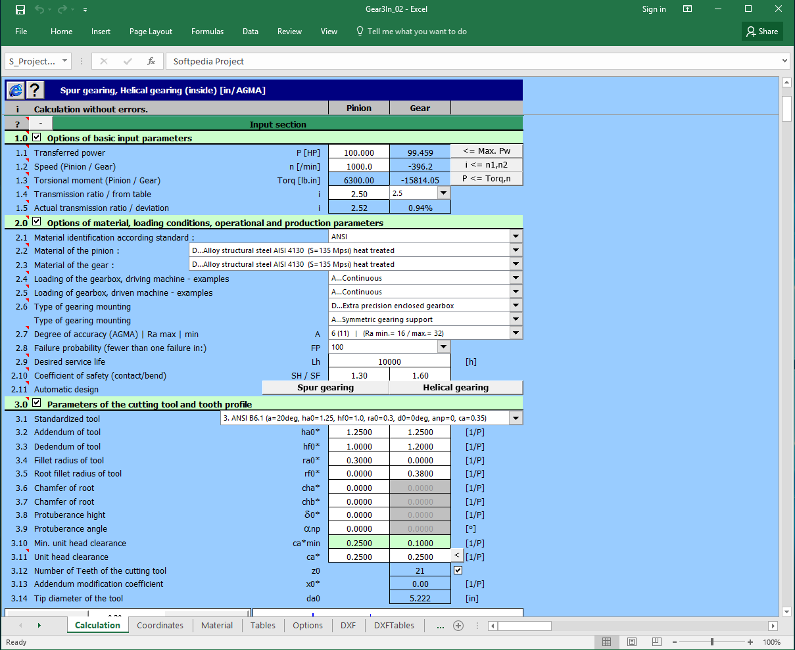Screen dimensions: 795x650
Task: Open driven machine loading dropdown
Action: [516, 292]
